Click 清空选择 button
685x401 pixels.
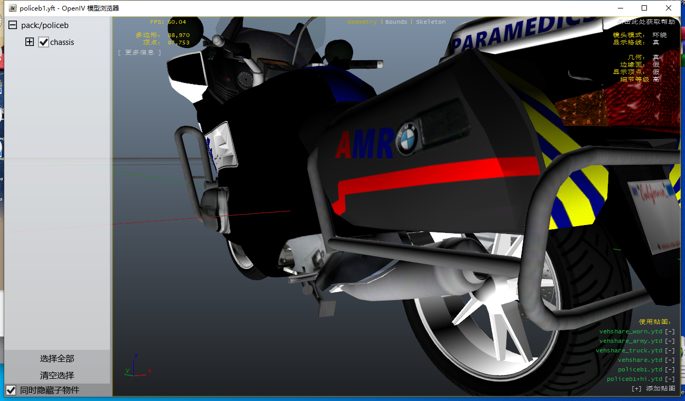[x=57, y=376]
